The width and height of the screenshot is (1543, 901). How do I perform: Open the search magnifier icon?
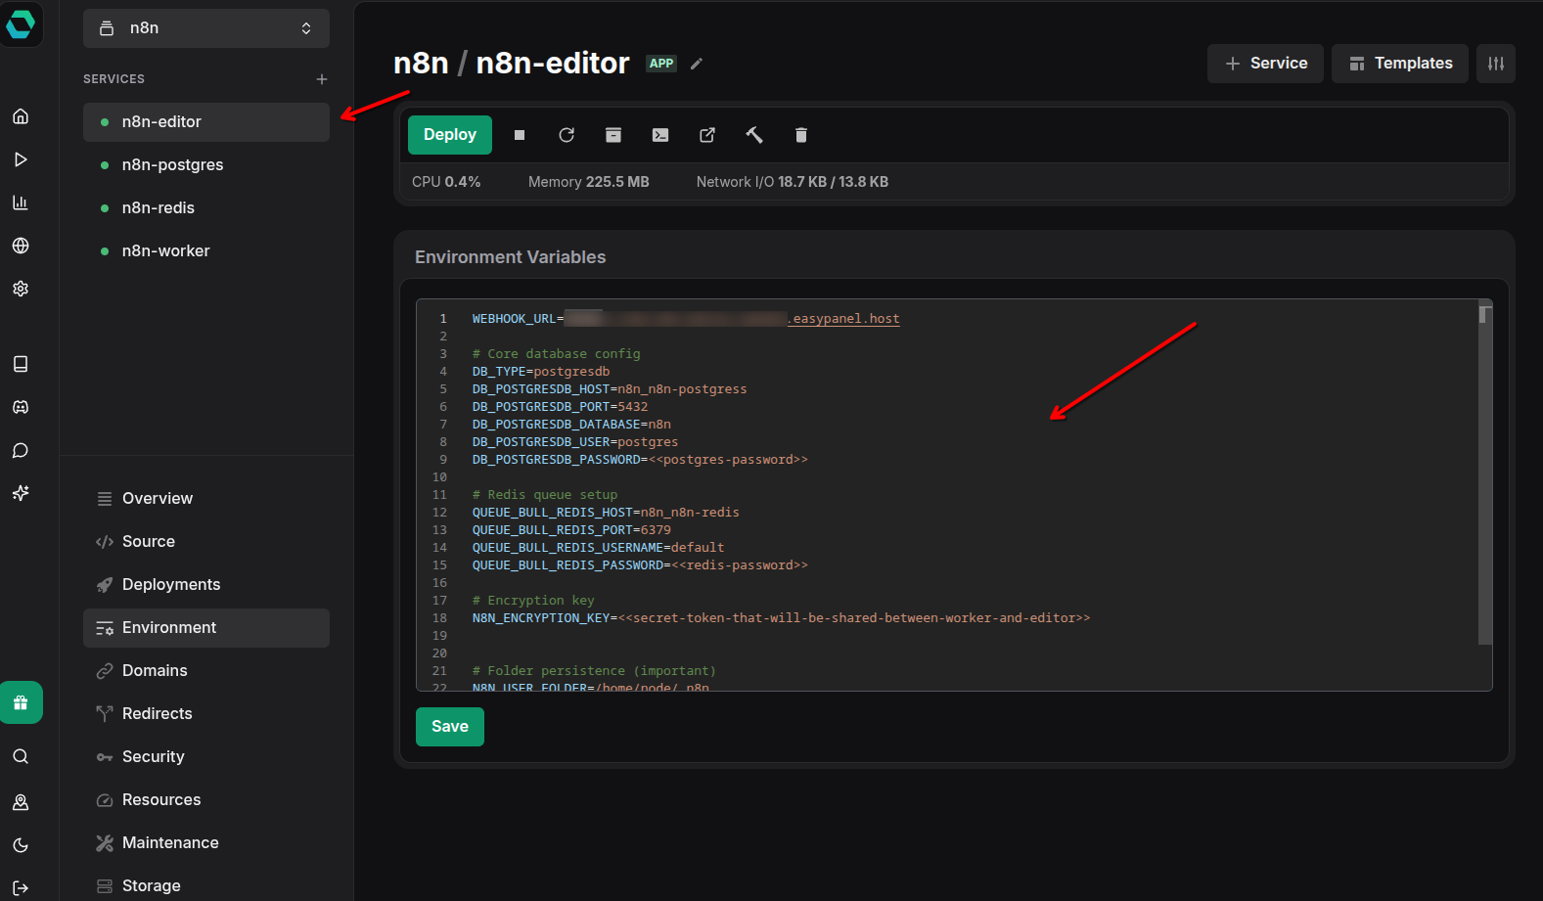tap(21, 756)
